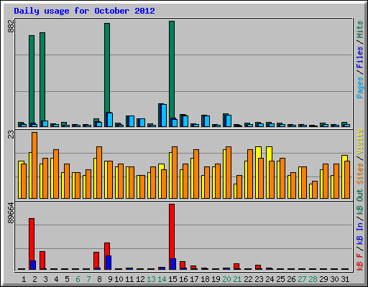This screenshot has width=368, height=287.
Task: Click green weekend day 20 label
Action: click(226, 279)
